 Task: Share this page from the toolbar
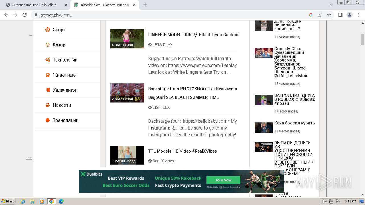pyautogui.click(x=320, y=15)
